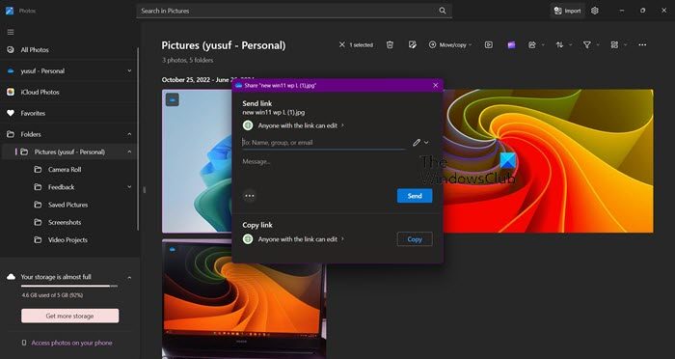Viewport: 675px width, 359px height.
Task: Open the Saved Pictures folder
Action: pyautogui.click(x=68, y=205)
